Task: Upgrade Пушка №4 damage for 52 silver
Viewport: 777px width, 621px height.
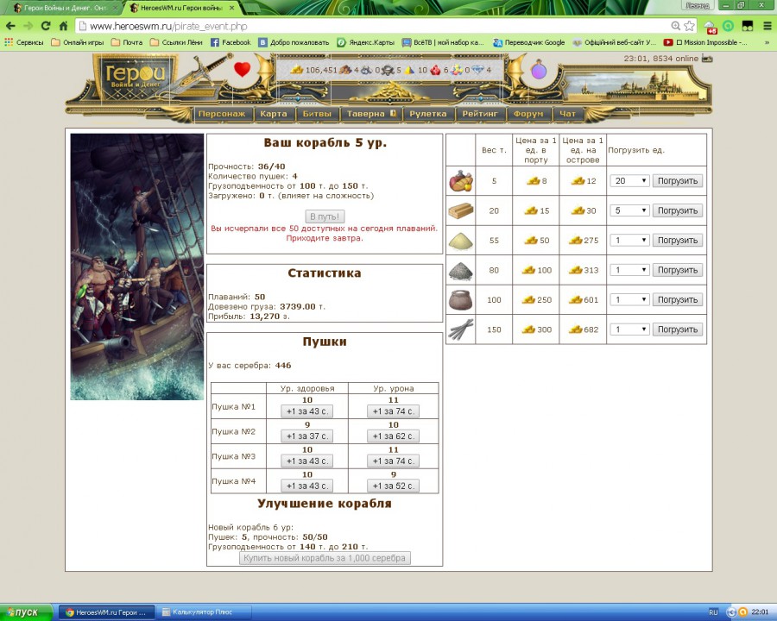Action: click(x=393, y=486)
